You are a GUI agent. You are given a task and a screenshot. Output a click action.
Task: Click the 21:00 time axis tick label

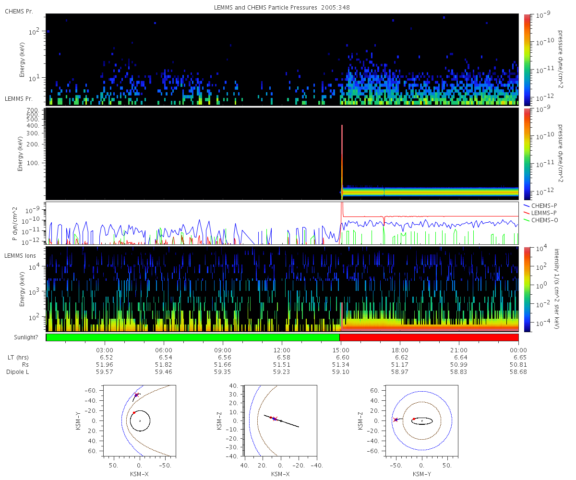(x=459, y=350)
